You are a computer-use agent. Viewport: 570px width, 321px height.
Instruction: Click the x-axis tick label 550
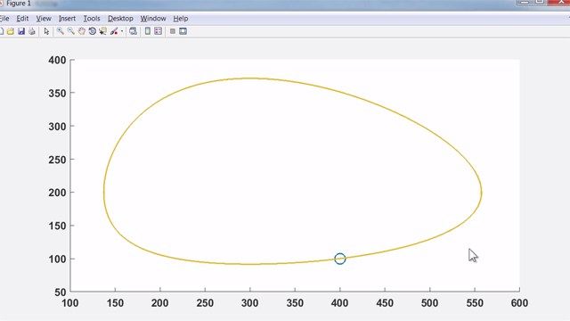point(475,303)
